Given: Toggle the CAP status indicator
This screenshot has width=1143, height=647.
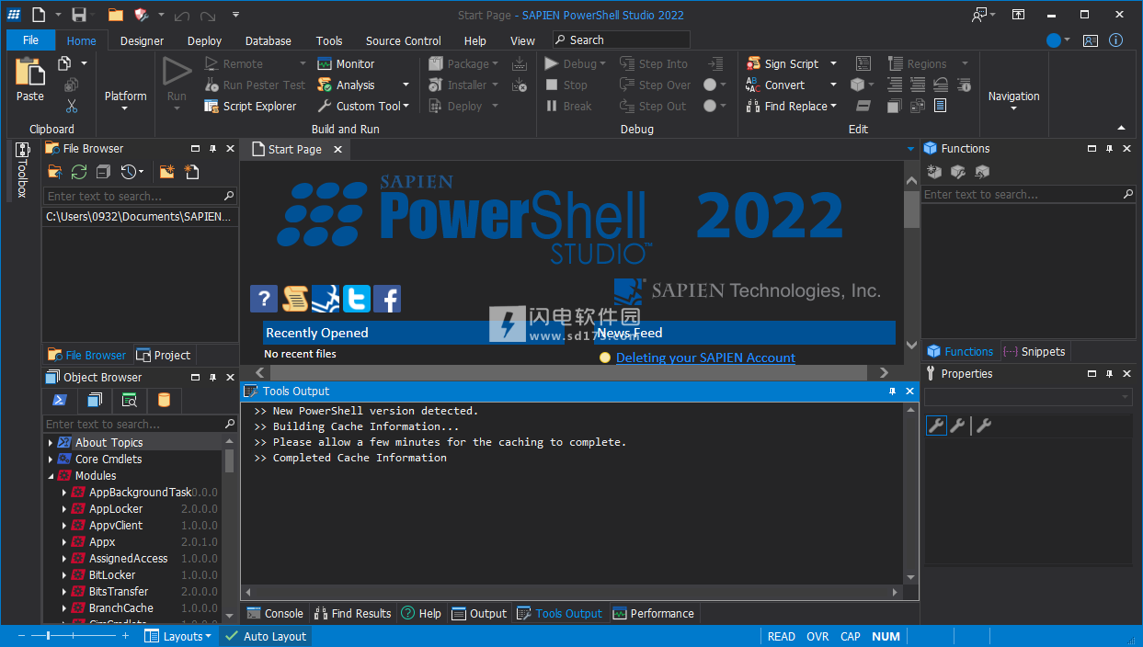Looking at the screenshot, I should click(x=851, y=636).
